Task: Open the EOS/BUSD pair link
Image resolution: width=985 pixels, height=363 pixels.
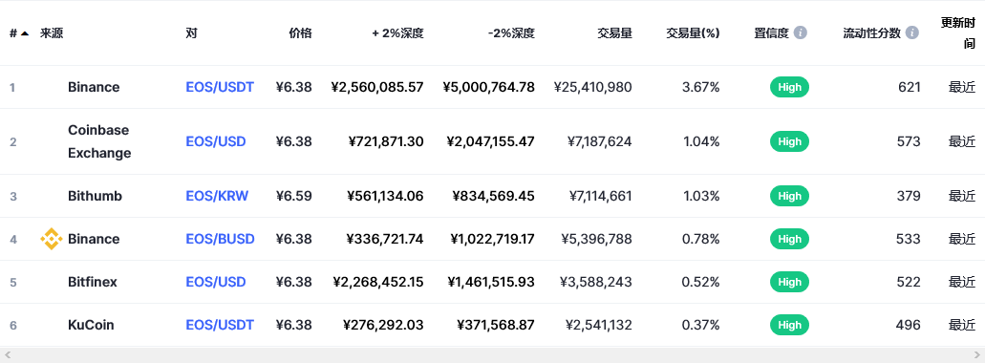Action: 220,239
